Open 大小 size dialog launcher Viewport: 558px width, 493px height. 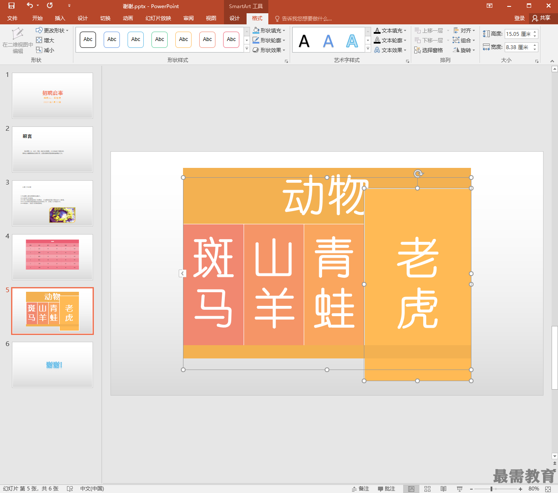coord(537,61)
